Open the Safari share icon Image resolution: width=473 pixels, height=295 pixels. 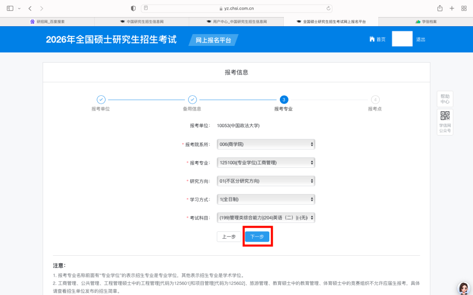440,8
